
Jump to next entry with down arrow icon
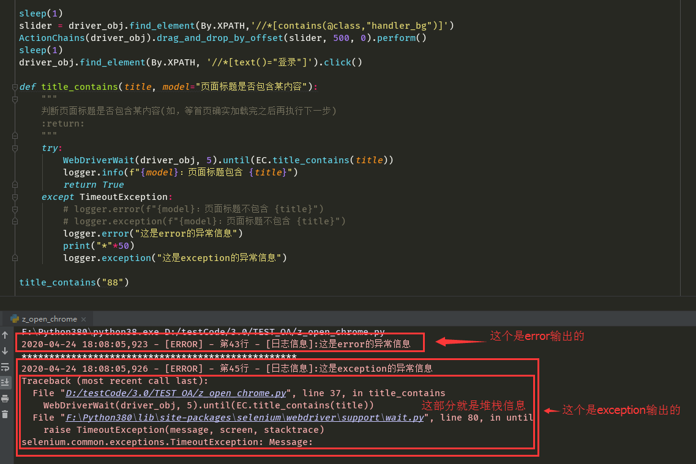tap(5, 352)
